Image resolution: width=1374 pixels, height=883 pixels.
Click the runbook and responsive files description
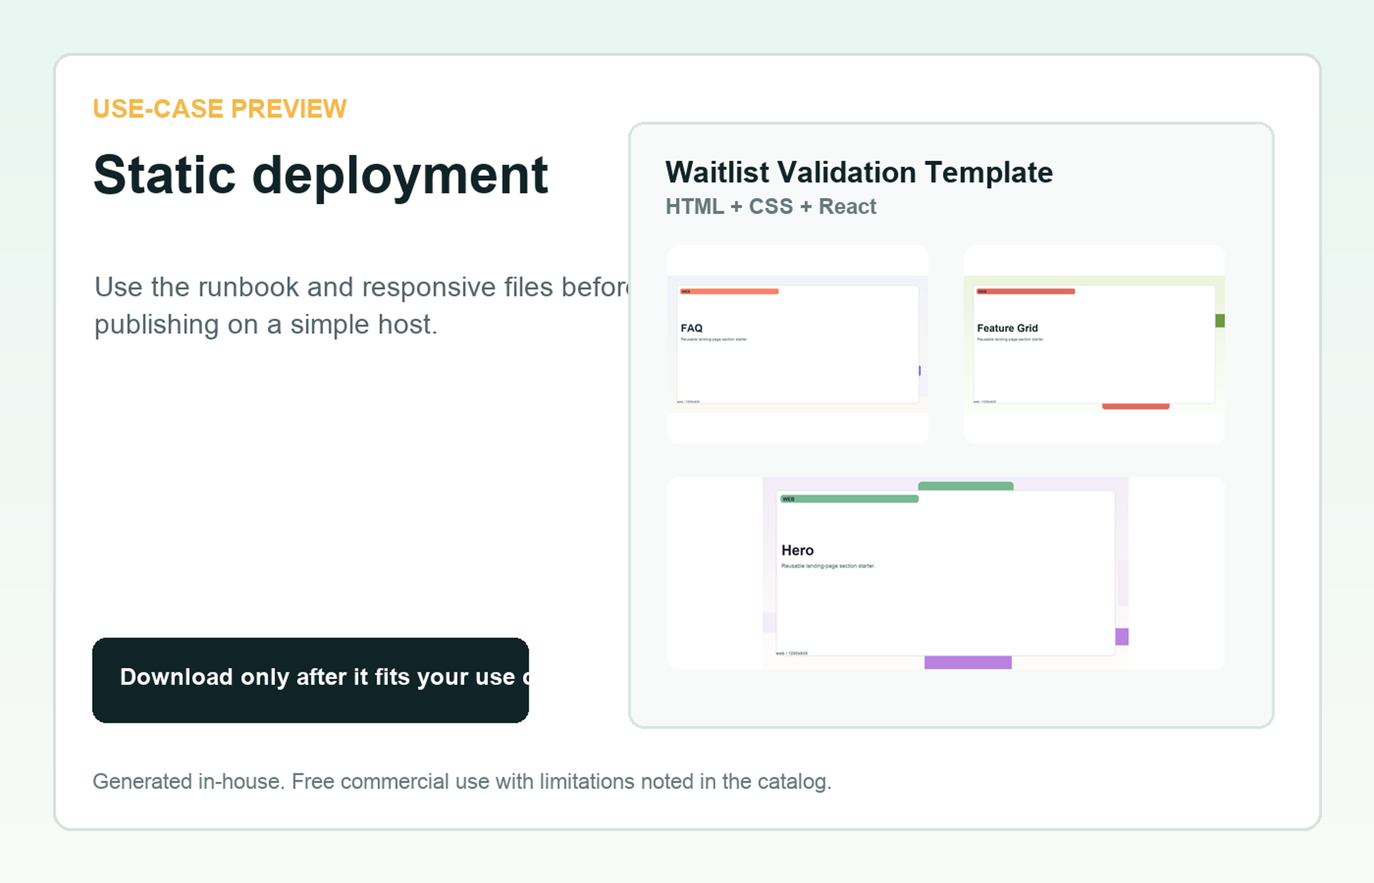pos(362,306)
